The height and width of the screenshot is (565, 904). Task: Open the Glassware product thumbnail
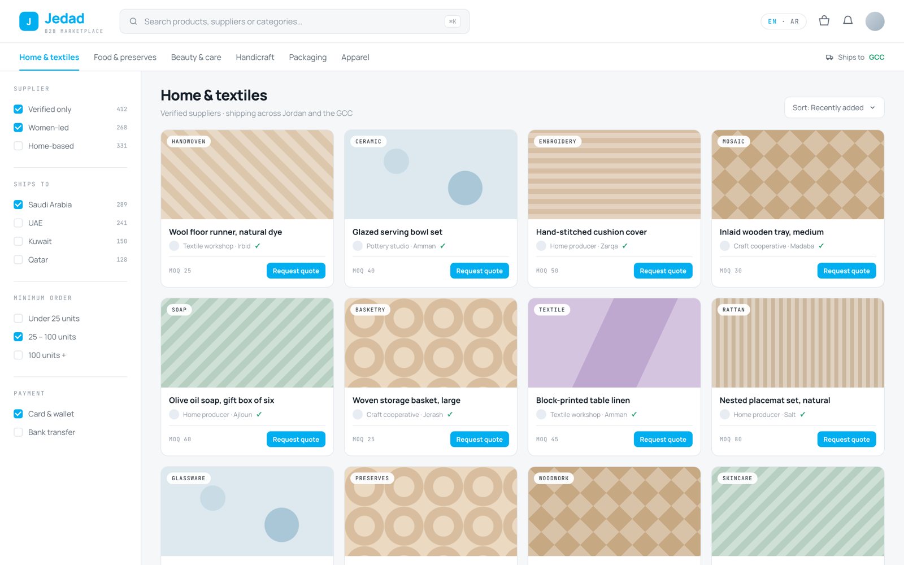click(x=247, y=511)
